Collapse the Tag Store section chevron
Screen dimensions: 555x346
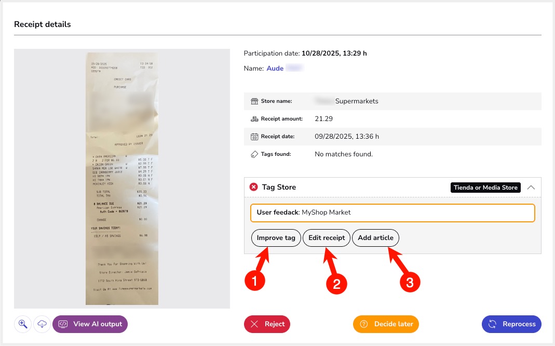tap(531, 188)
